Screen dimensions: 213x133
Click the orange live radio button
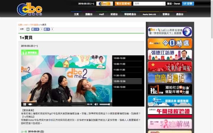[123, 4]
